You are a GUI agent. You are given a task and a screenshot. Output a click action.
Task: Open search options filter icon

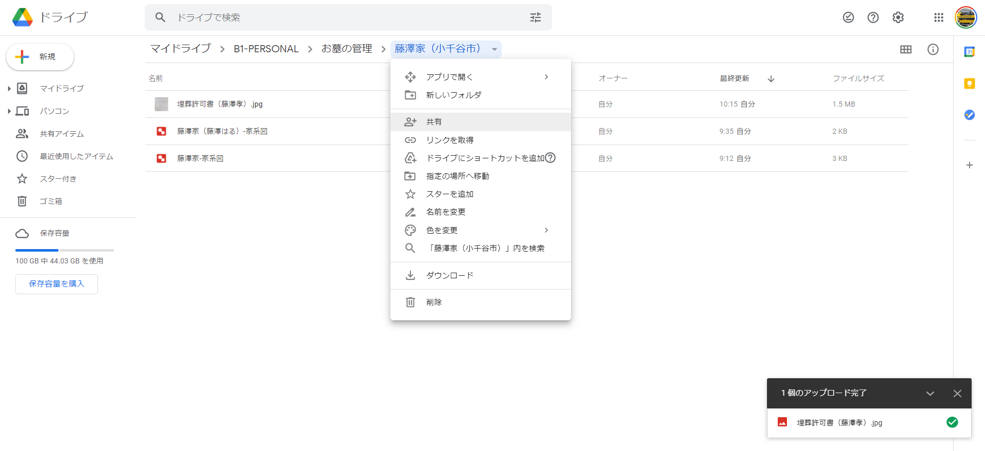536,17
